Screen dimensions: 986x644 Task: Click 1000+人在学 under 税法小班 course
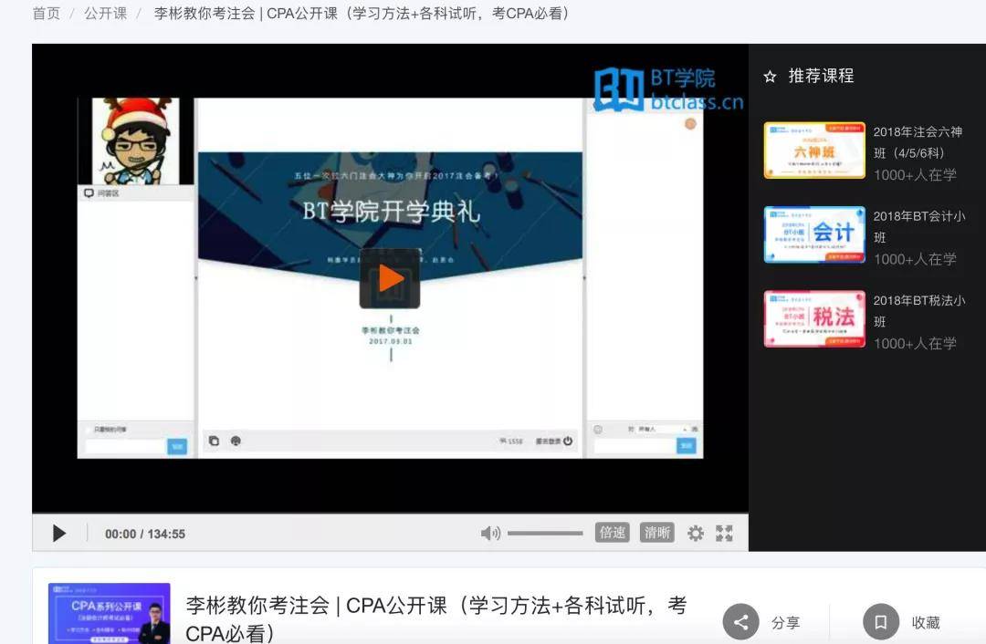point(915,343)
